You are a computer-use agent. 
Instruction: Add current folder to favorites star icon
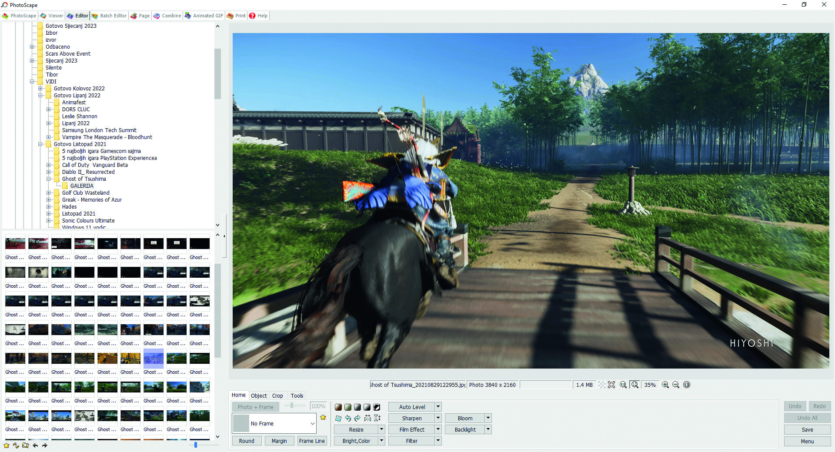[x=7, y=445]
